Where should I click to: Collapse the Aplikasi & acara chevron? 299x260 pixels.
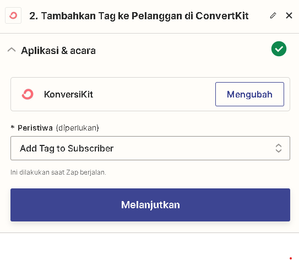(x=12, y=50)
